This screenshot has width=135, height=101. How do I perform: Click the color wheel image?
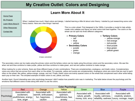[x=43, y=40]
